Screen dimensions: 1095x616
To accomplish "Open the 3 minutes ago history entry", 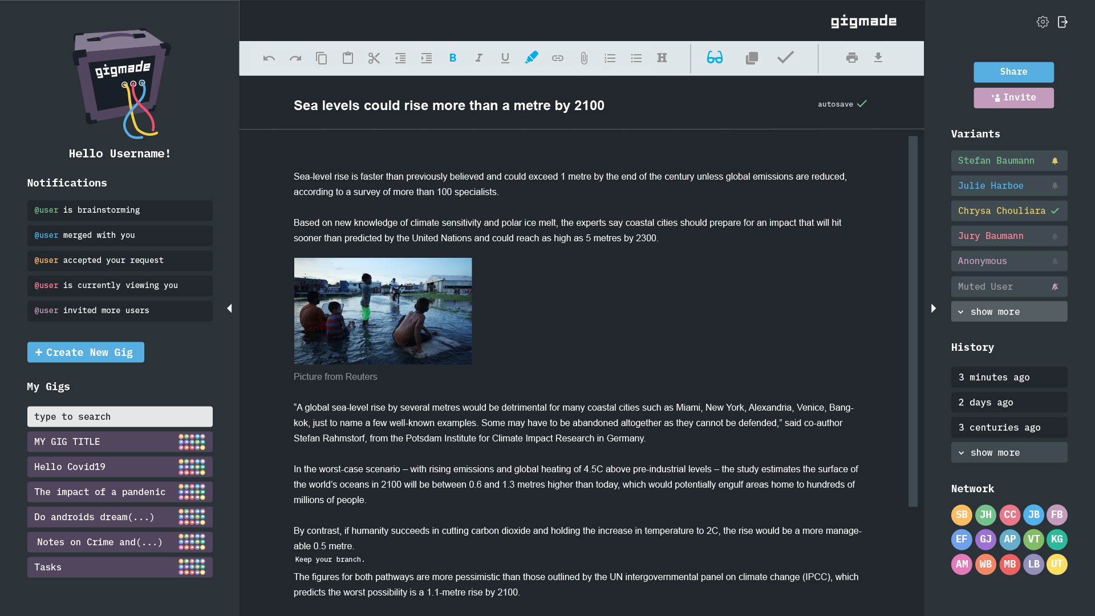I will click(x=1009, y=377).
